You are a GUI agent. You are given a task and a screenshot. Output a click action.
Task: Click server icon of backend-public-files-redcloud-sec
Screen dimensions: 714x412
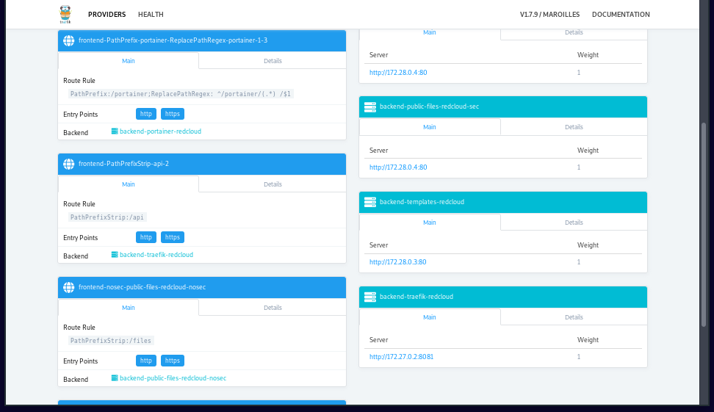pyautogui.click(x=370, y=106)
